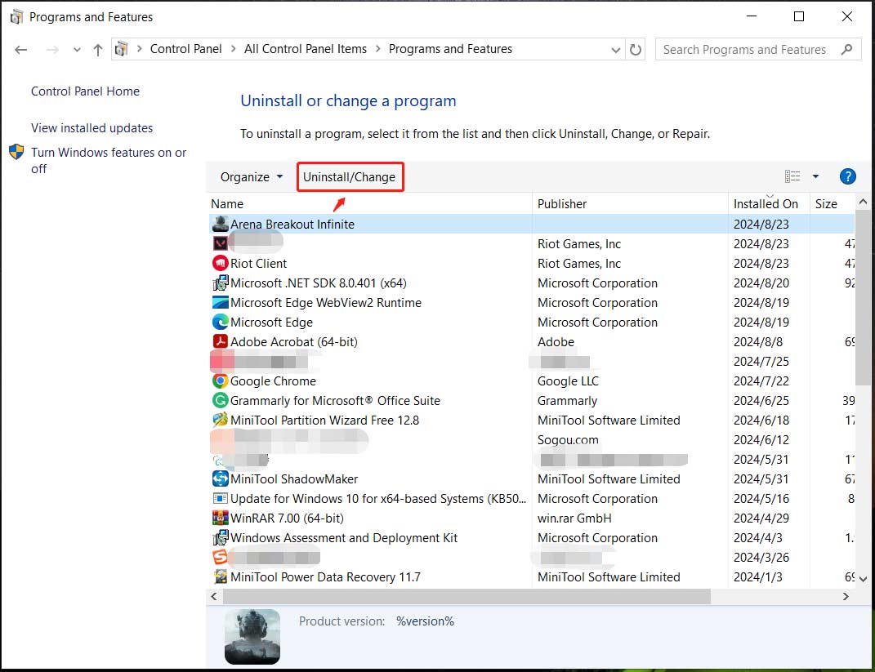
Task: Select Google Chrome program name
Action: click(273, 381)
